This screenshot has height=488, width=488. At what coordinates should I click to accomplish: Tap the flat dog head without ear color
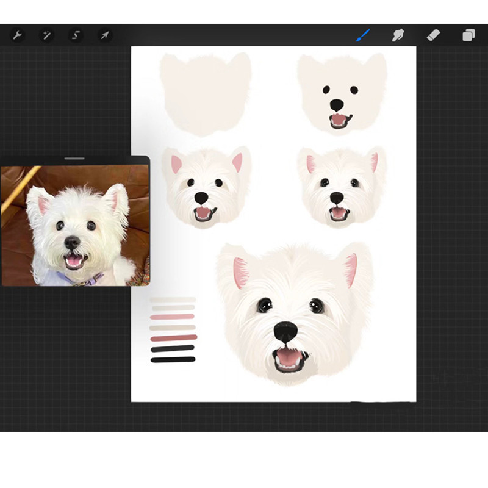coord(341,93)
